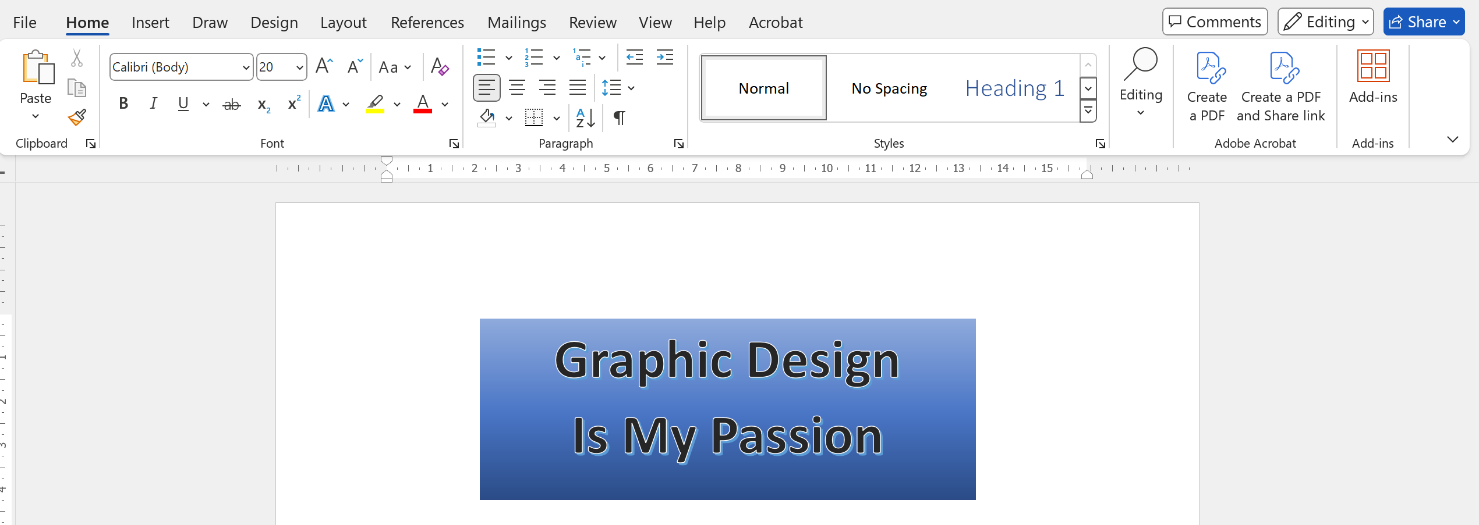Screen dimensions: 1479x525
Task: Apply the red font color swatch
Action: coord(423,104)
